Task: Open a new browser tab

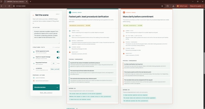Action: 30,2
